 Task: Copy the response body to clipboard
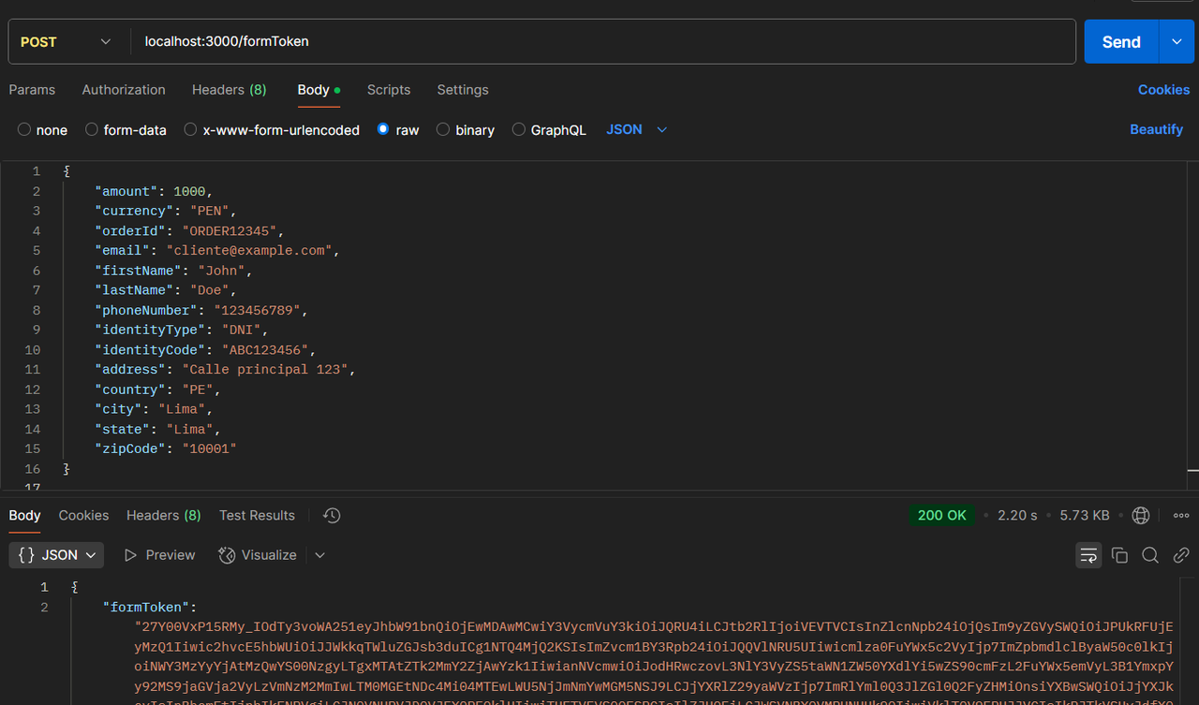(x=1119, y=554)
